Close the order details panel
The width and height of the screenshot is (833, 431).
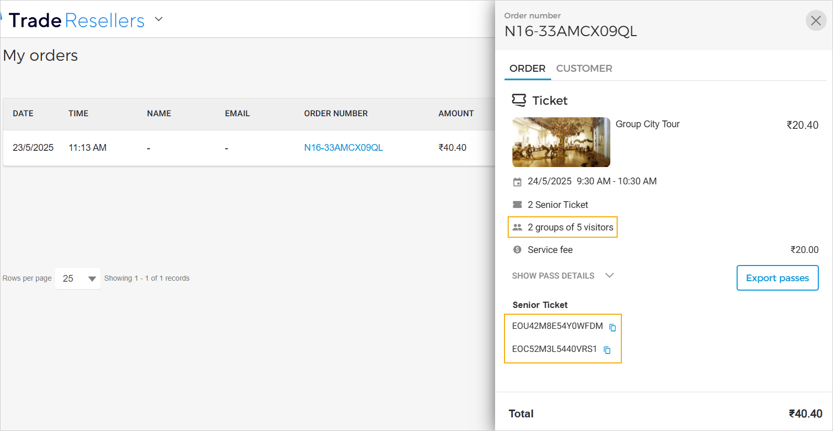click(x=816, y=21)
